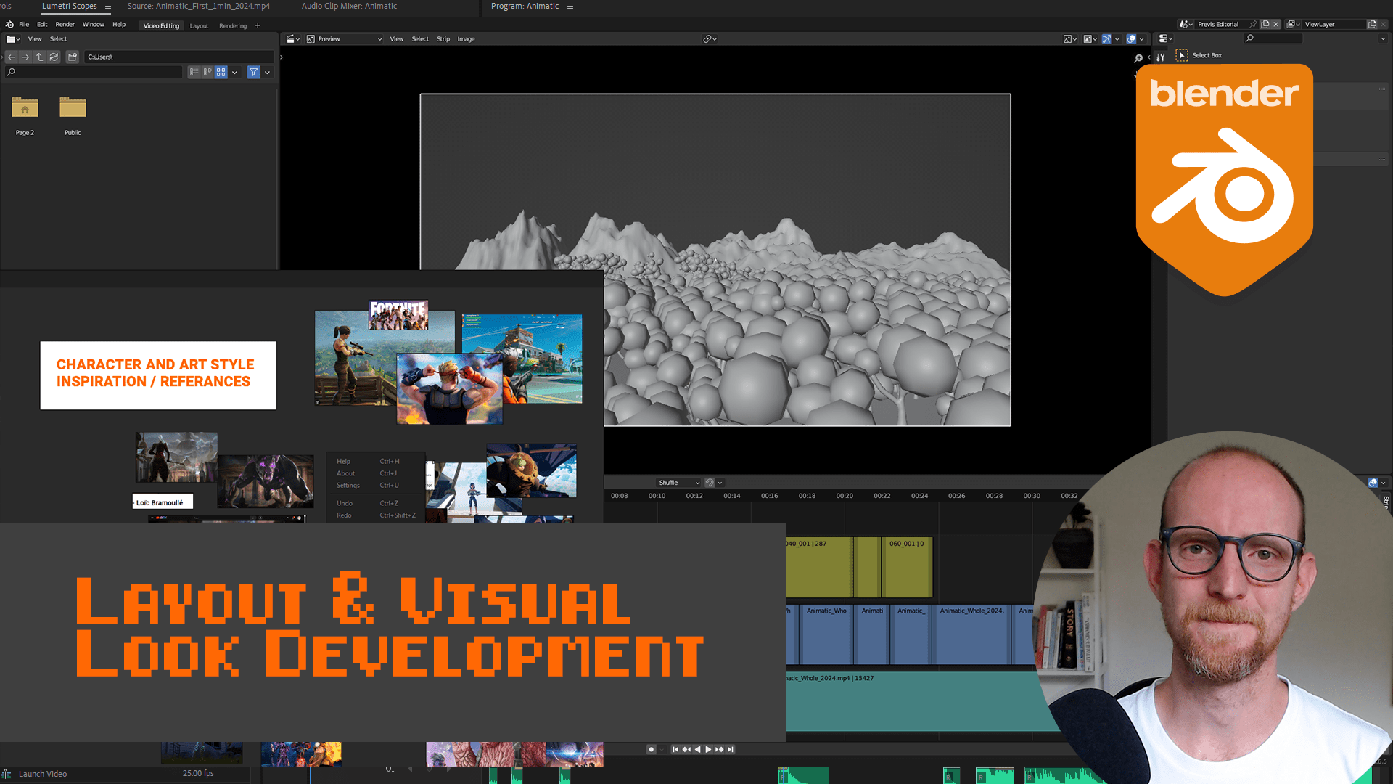Go up to parent directory
The image size is (1393, 784).
pyautogui.click(x=40, y=57)
